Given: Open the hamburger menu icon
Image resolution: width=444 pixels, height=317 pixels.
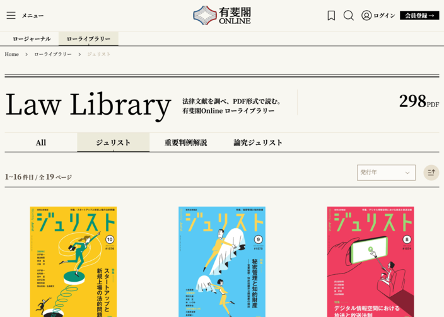Looking at the screenshot, I should (x=11, y=15).
